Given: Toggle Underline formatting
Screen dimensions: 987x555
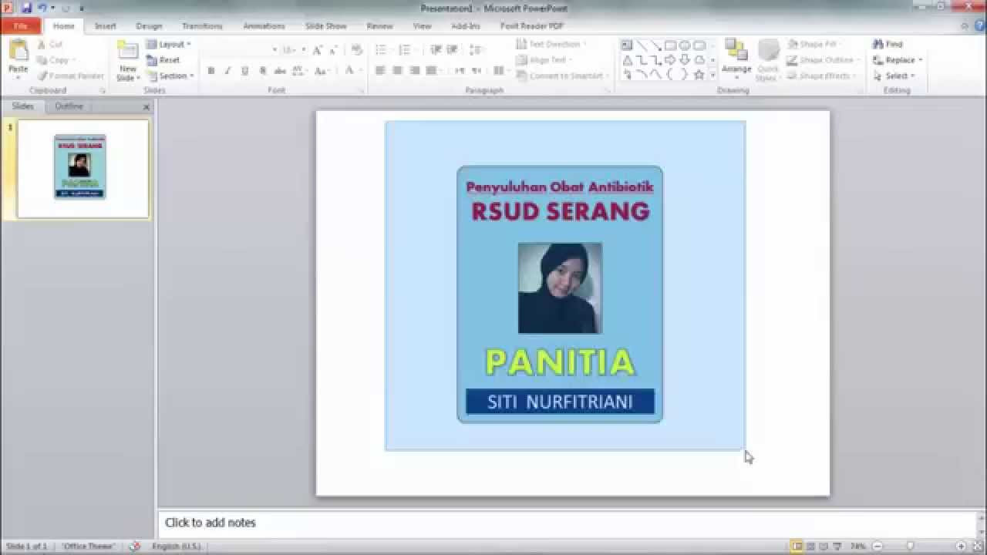Looking at the screenshot, I should tap(245, 71).
